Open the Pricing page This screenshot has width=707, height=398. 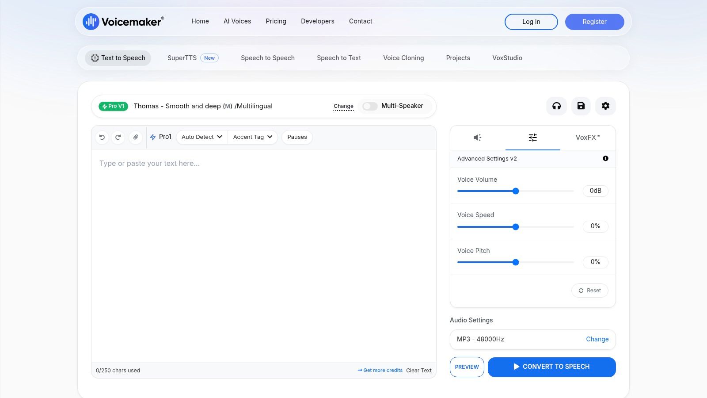tap(276, 21)
